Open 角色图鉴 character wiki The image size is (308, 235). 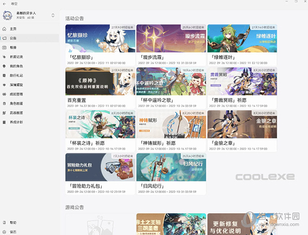[29, 104]
